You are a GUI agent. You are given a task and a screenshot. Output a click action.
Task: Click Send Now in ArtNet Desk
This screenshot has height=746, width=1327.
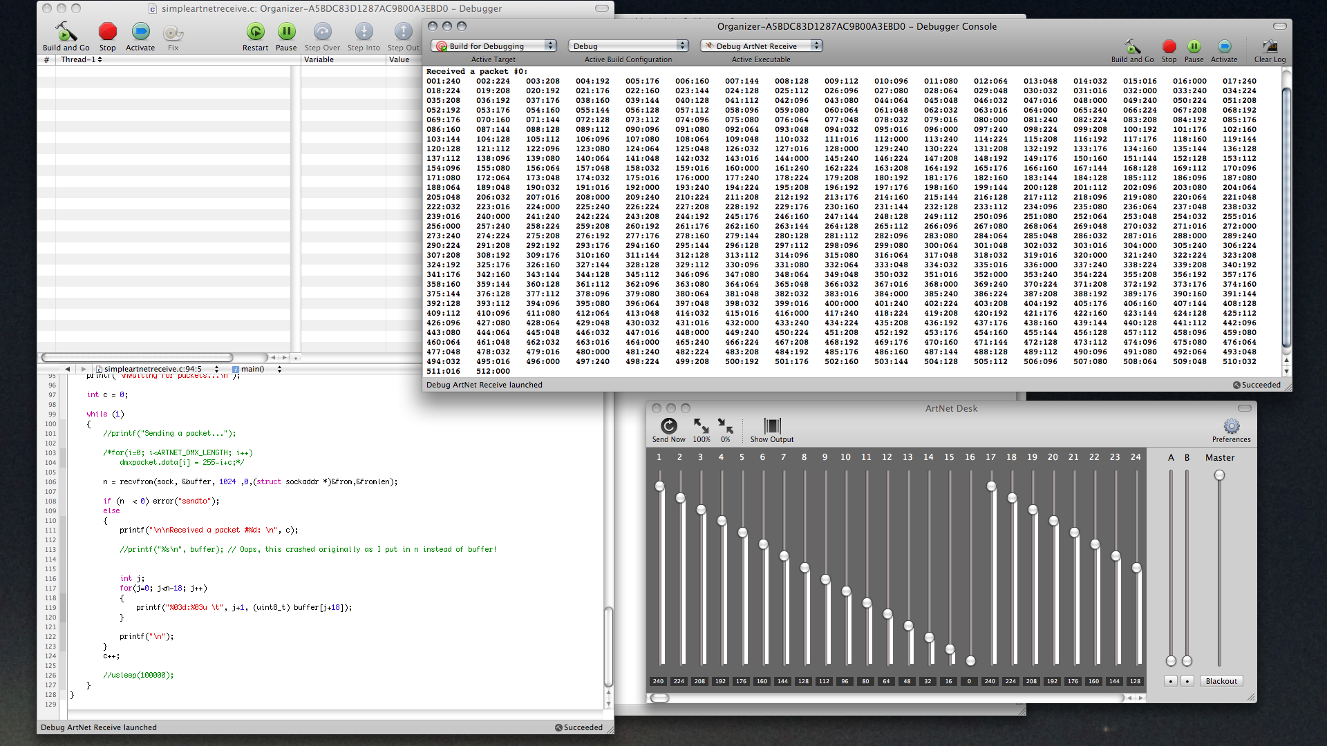[668, 426]
